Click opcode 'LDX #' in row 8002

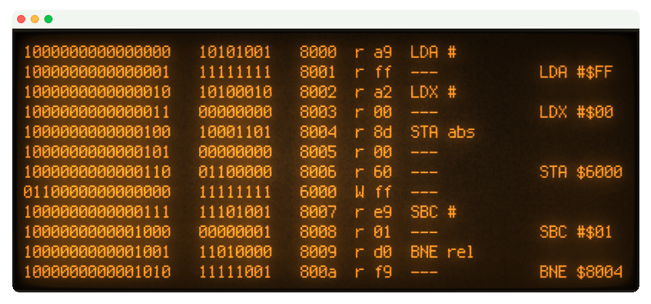coord(434,92)
